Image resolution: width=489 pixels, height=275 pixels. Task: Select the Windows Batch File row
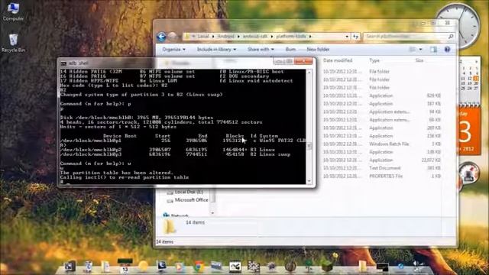pos(382,144)
